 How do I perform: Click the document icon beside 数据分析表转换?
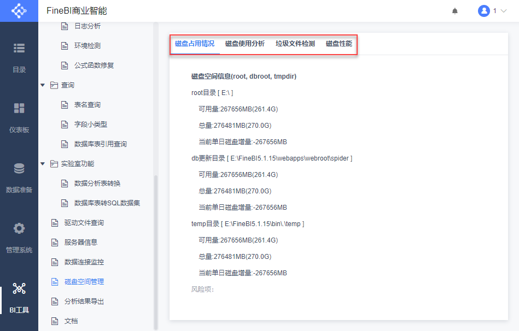coord(65,184)
